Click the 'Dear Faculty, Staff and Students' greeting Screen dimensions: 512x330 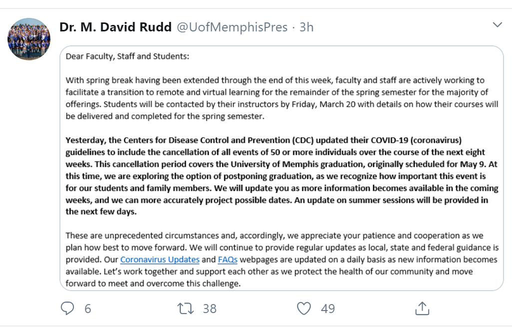pyautogui.click(x=127, y=56)
